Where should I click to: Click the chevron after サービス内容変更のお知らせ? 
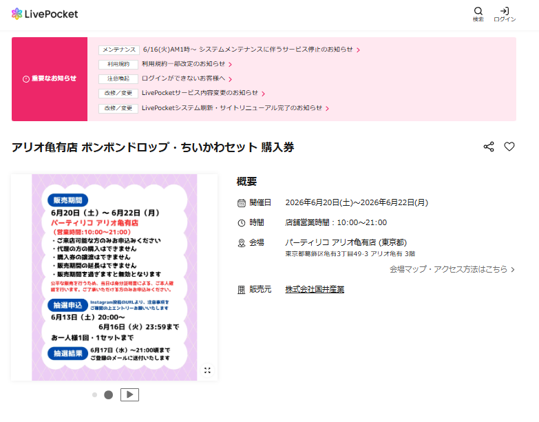pos(264,94)
